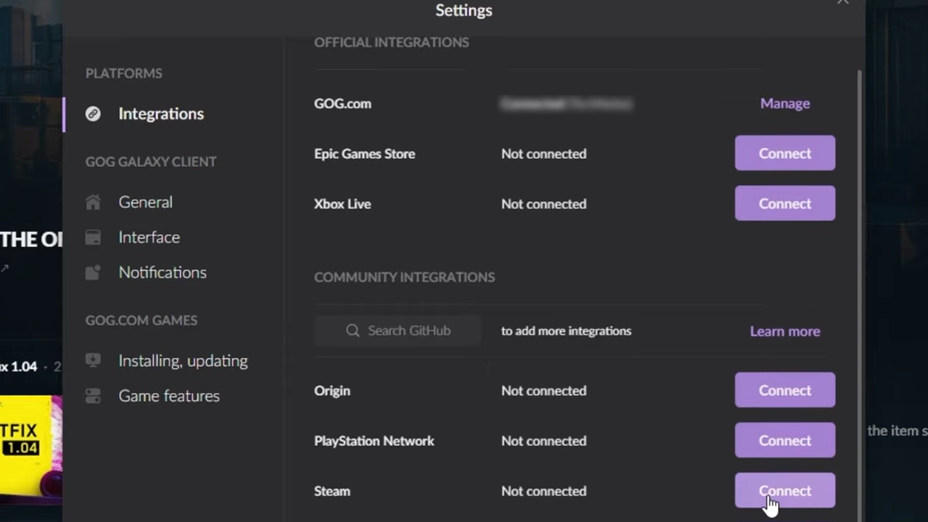Click the GOG.com label
The height and width of the screenshot is (522, 928).
click(x=342, y=104)
